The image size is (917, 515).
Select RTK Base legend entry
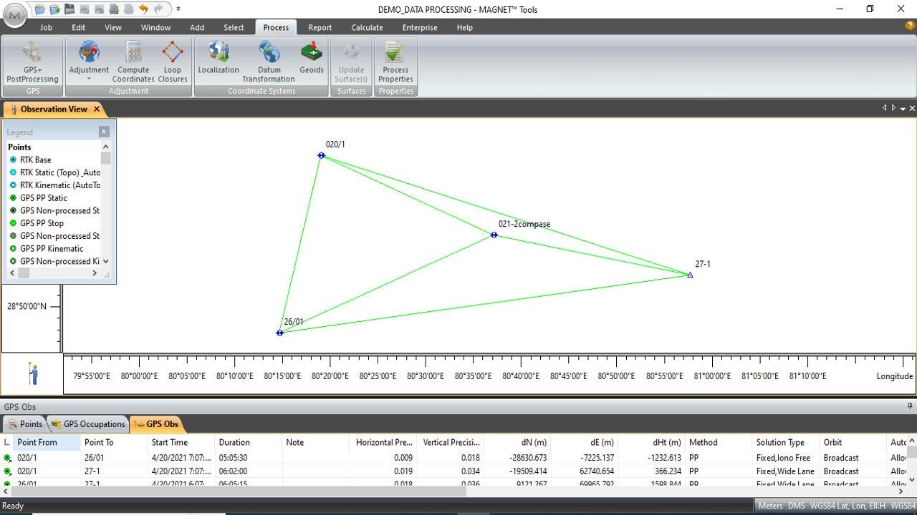pos(35,160)
